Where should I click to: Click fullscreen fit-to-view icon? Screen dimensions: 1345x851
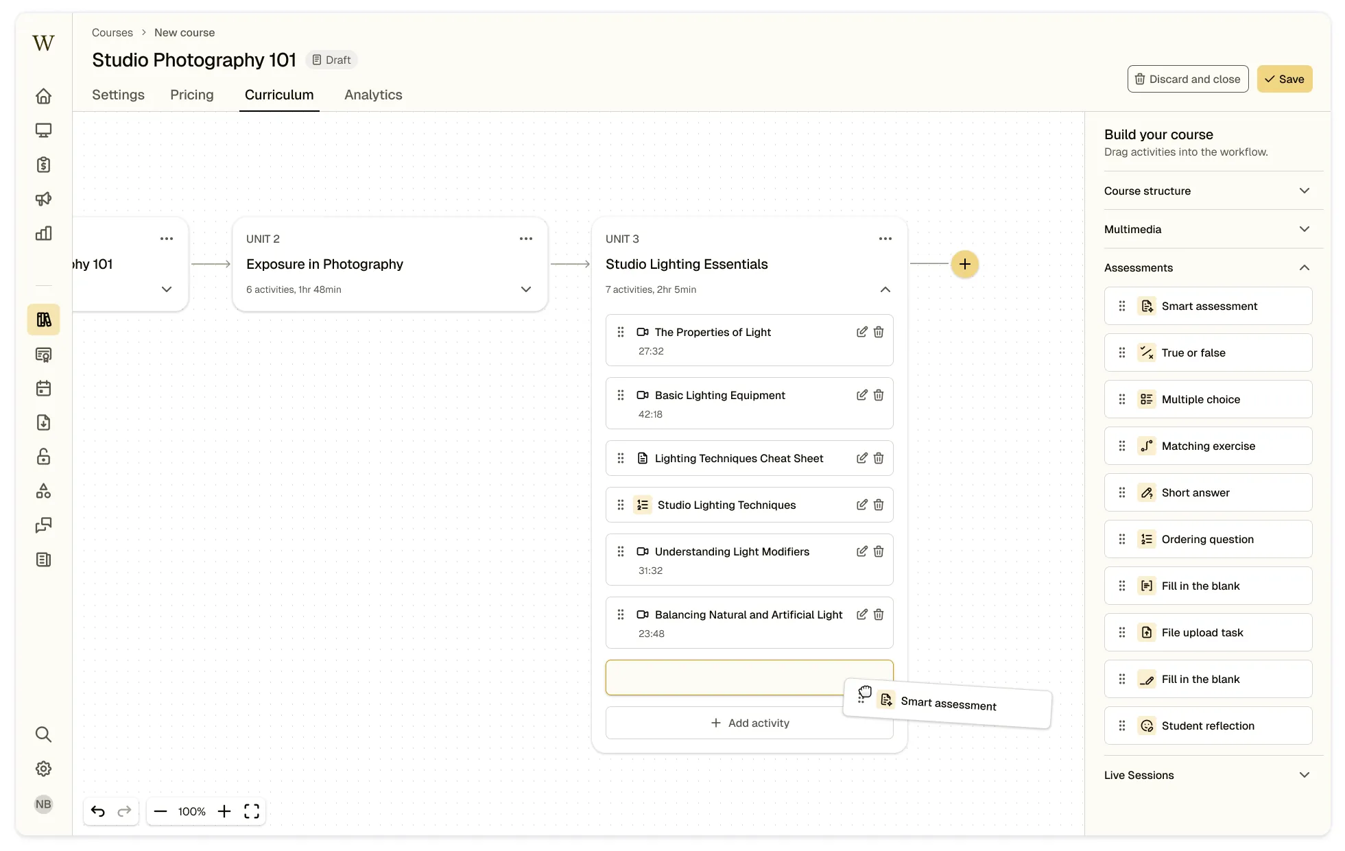tap(252, 811)
